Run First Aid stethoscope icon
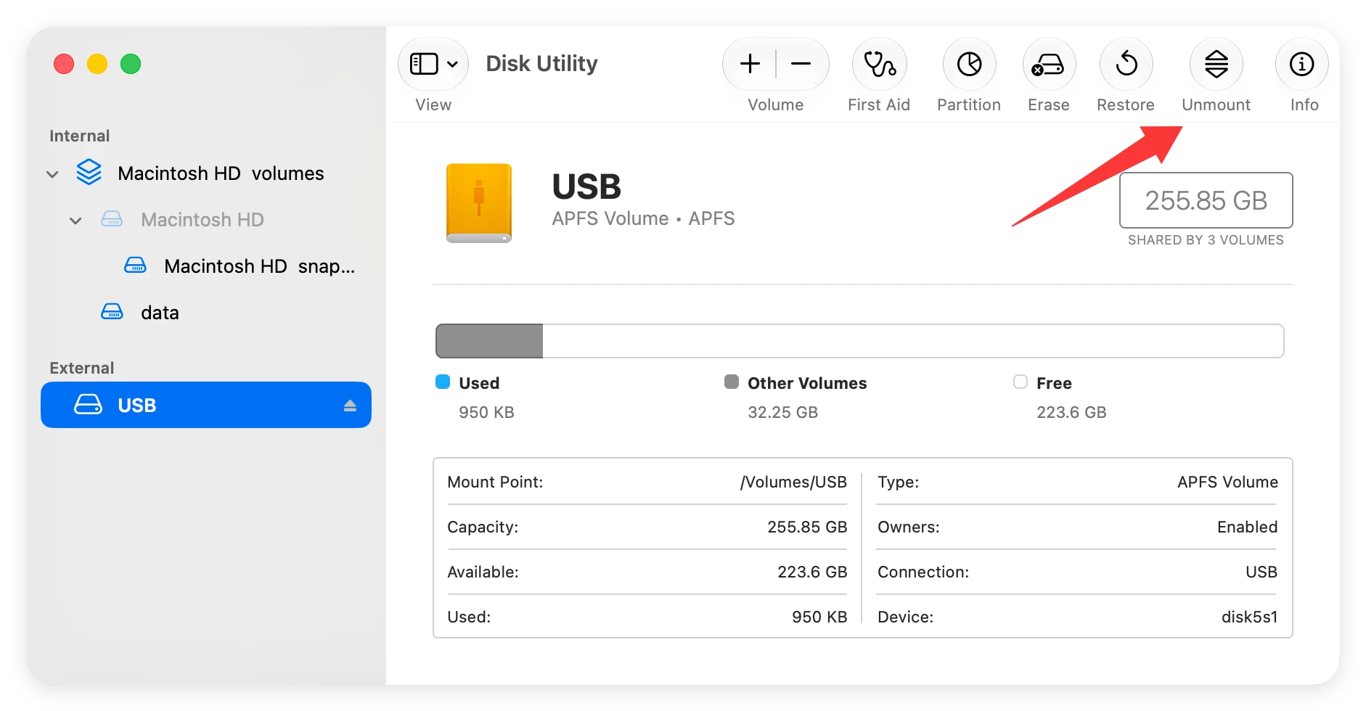Image resolution: width=1366 pixels, height=711 pixels. tap(879, 64)
